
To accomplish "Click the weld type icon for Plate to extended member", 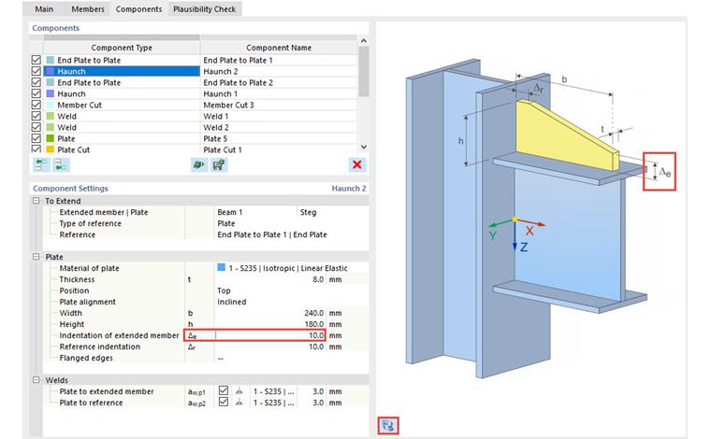I will tap(239, 391).
